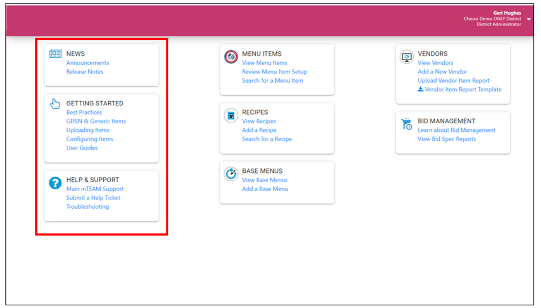Open Learn about Bid Management
Screen dimensions: 541x308
tap(457, 130)
